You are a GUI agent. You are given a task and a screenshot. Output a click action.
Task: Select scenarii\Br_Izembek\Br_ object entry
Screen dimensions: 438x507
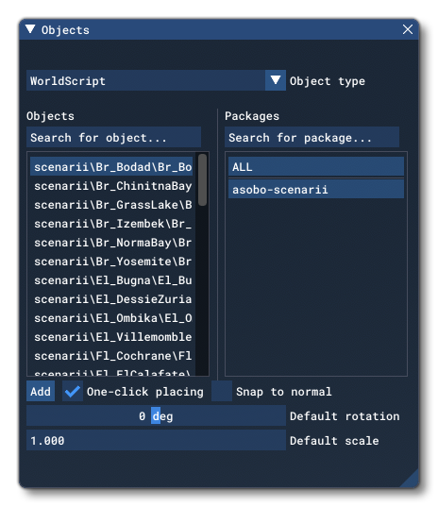111,224
